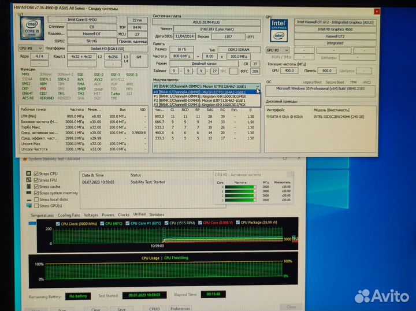Click the Save button in AIDA64

click(x=121, y=309)
